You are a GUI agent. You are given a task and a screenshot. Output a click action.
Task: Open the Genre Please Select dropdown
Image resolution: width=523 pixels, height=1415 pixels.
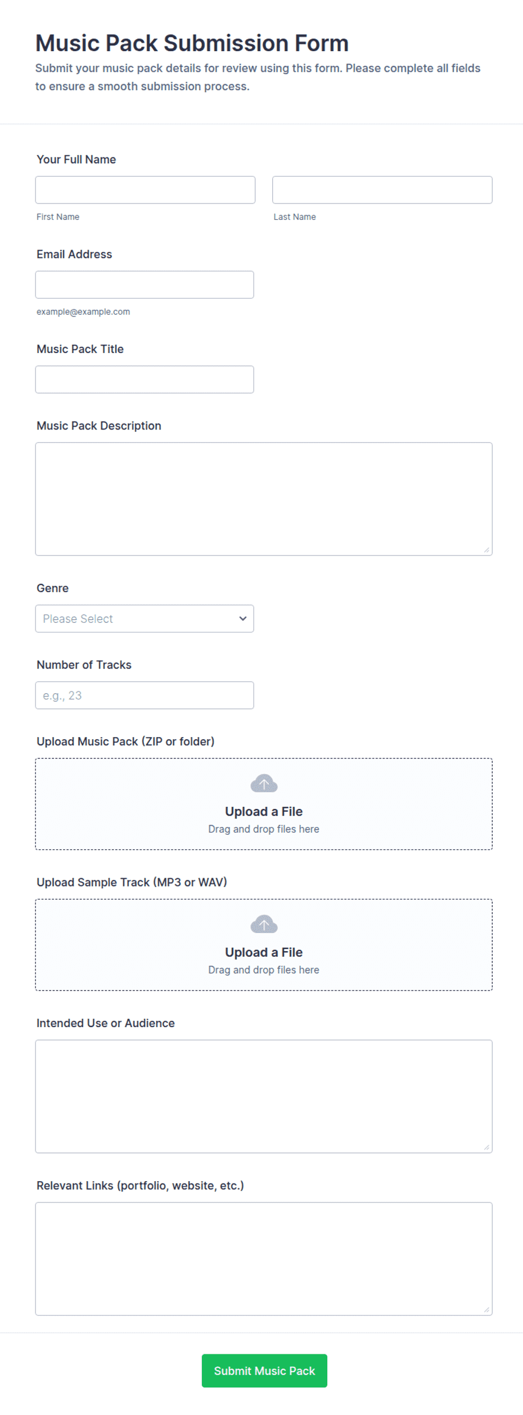click(145, 618)
